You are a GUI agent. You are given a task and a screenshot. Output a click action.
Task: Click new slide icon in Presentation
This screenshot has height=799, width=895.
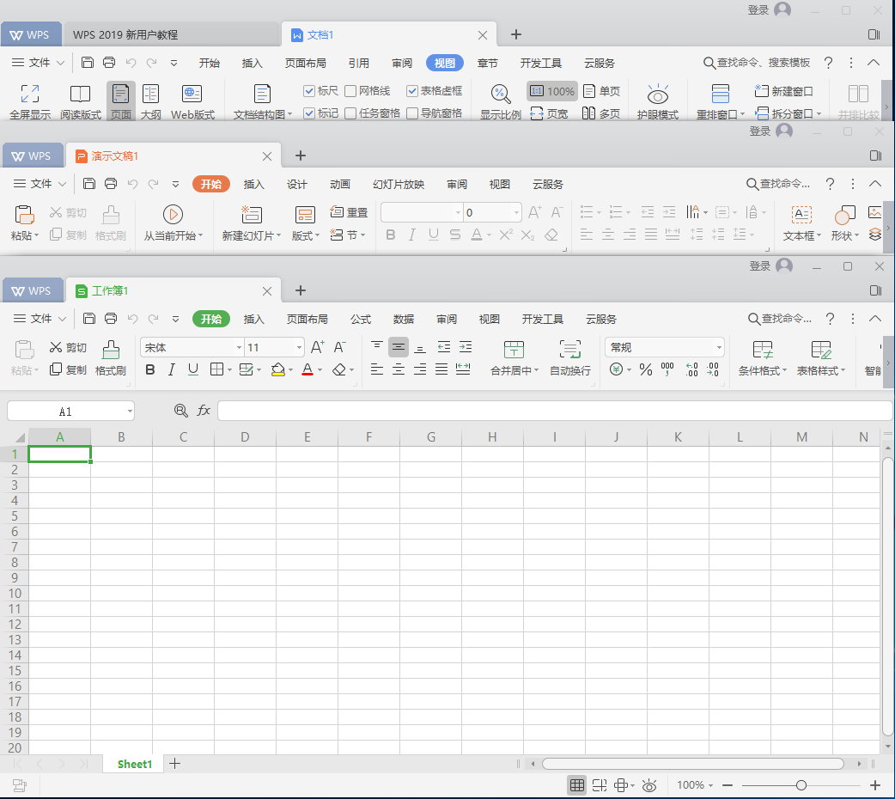tap(251, 215)
